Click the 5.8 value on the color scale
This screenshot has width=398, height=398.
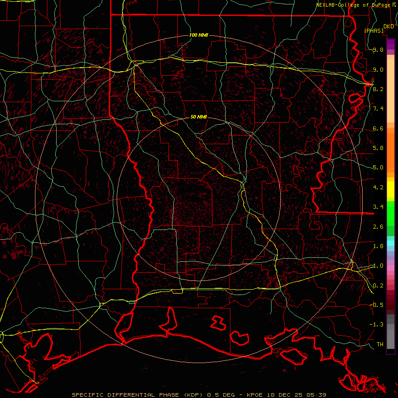pos(378,148)
